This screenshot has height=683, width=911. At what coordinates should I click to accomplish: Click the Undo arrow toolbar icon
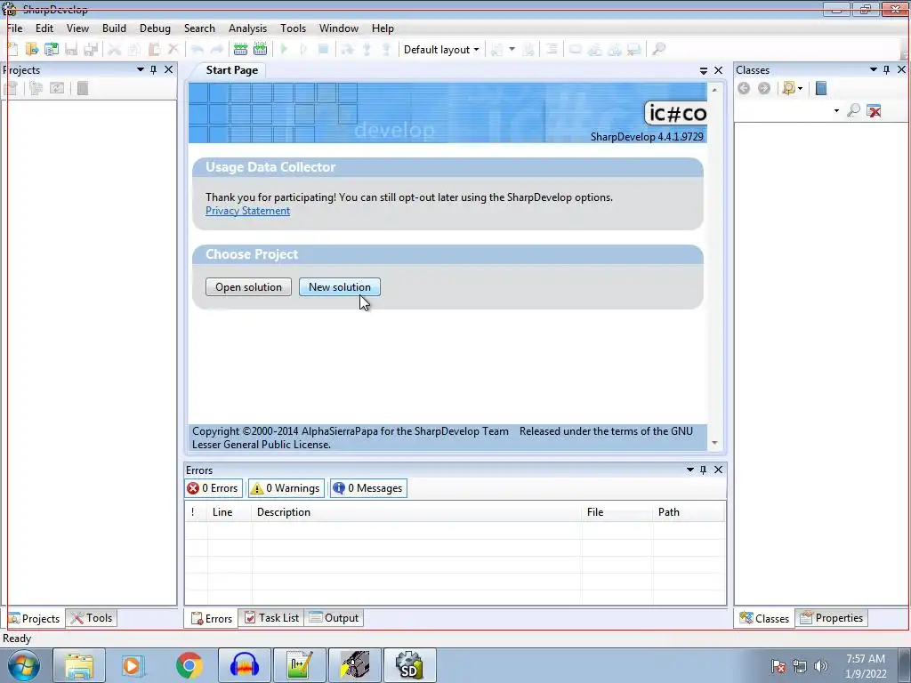[197, 50]
